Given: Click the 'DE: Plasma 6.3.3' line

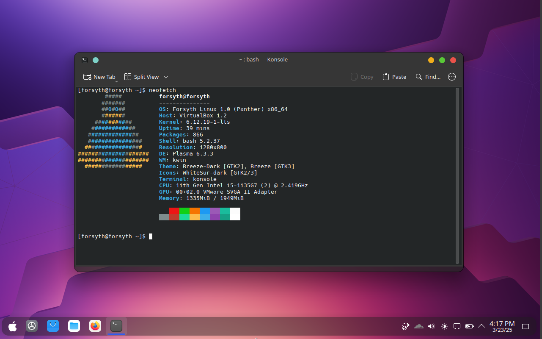Looking at the screenshot, I should tap(186, 154).
